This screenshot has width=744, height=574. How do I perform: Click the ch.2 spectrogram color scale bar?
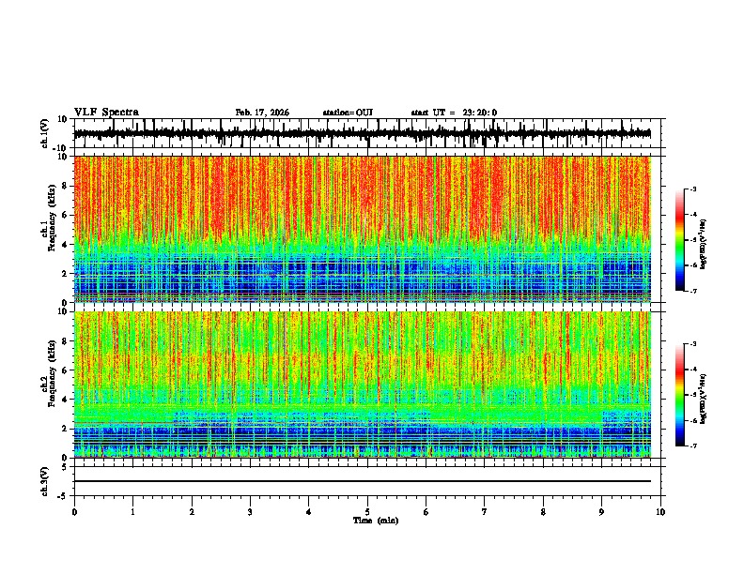[x=680, y=395]
